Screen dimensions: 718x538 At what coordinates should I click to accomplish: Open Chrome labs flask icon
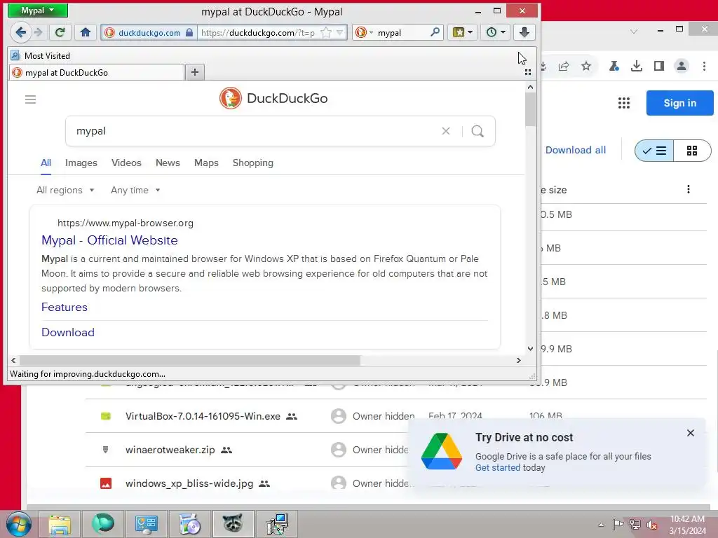point(614,67)
